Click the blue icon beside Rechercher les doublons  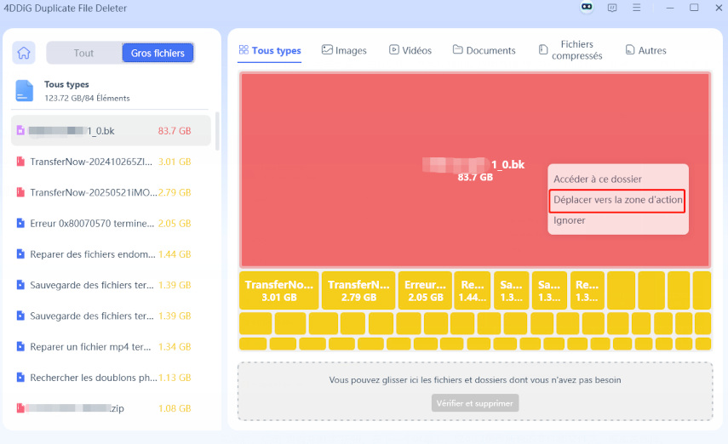click(20, 377)
